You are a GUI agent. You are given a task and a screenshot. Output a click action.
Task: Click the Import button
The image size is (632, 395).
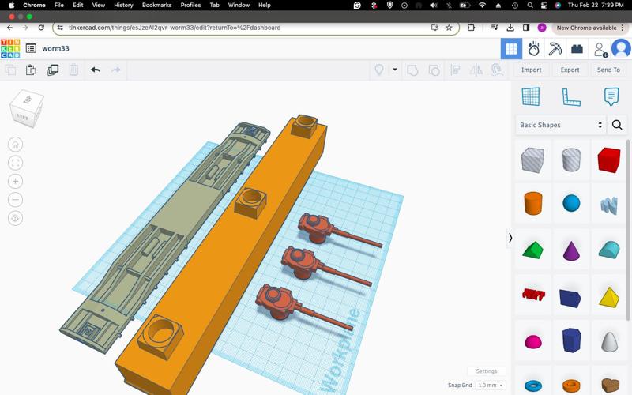click(x=532, y=70)
